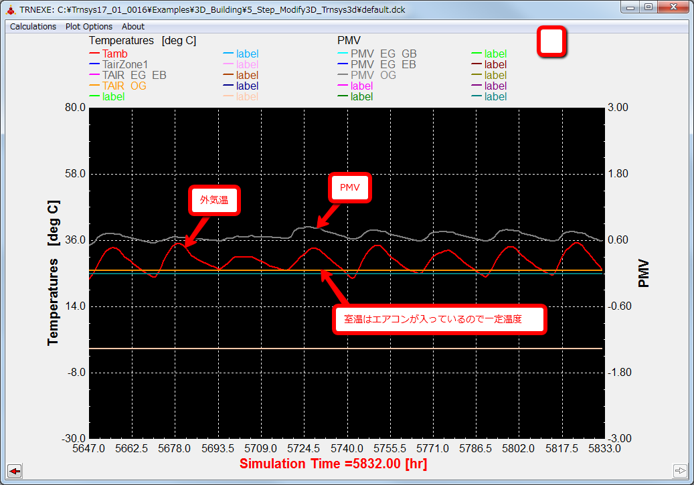Click the 3.00 right axis maximum value

[618, 108]
